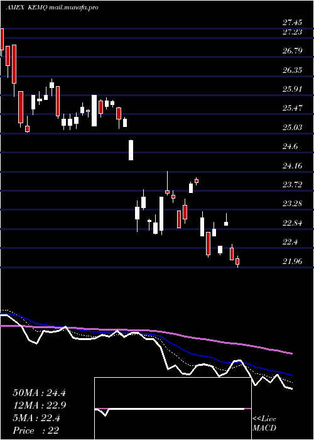
Task: Click the 26.79 price axis label
Action: click(x=292, y=51)
